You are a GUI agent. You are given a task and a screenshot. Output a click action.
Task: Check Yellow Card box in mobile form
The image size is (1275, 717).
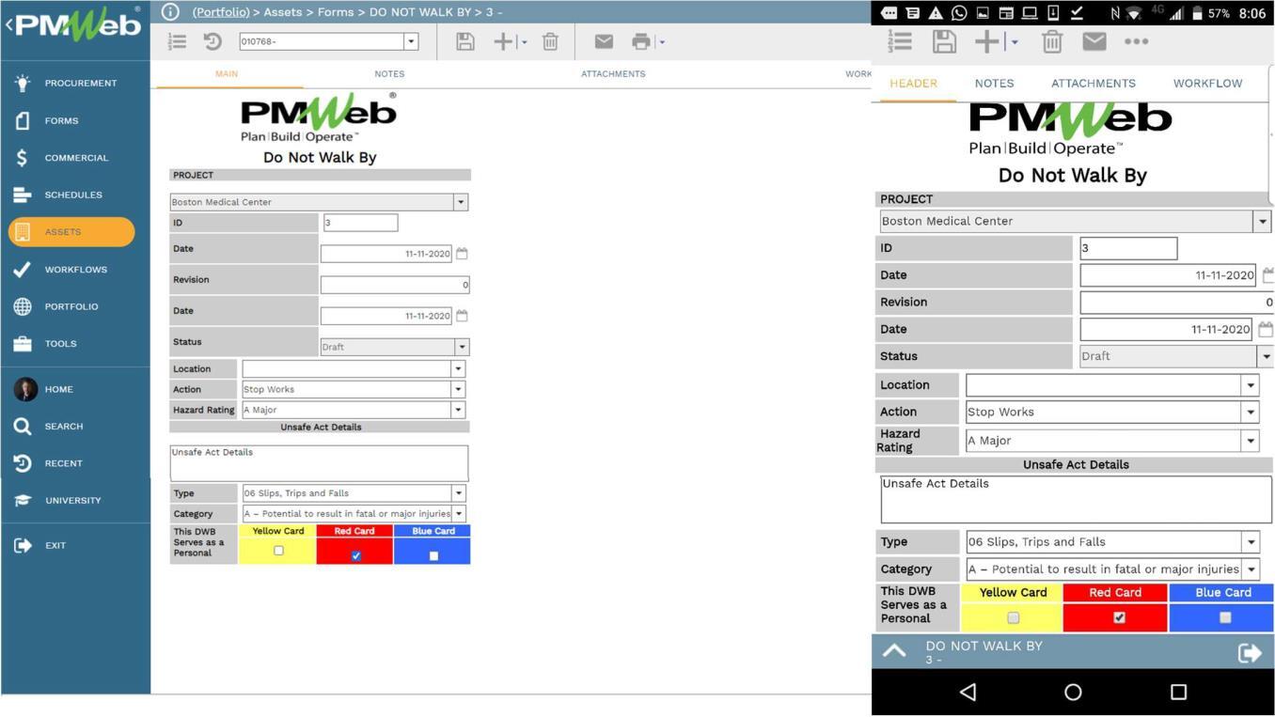click(x=1013, y=618)
